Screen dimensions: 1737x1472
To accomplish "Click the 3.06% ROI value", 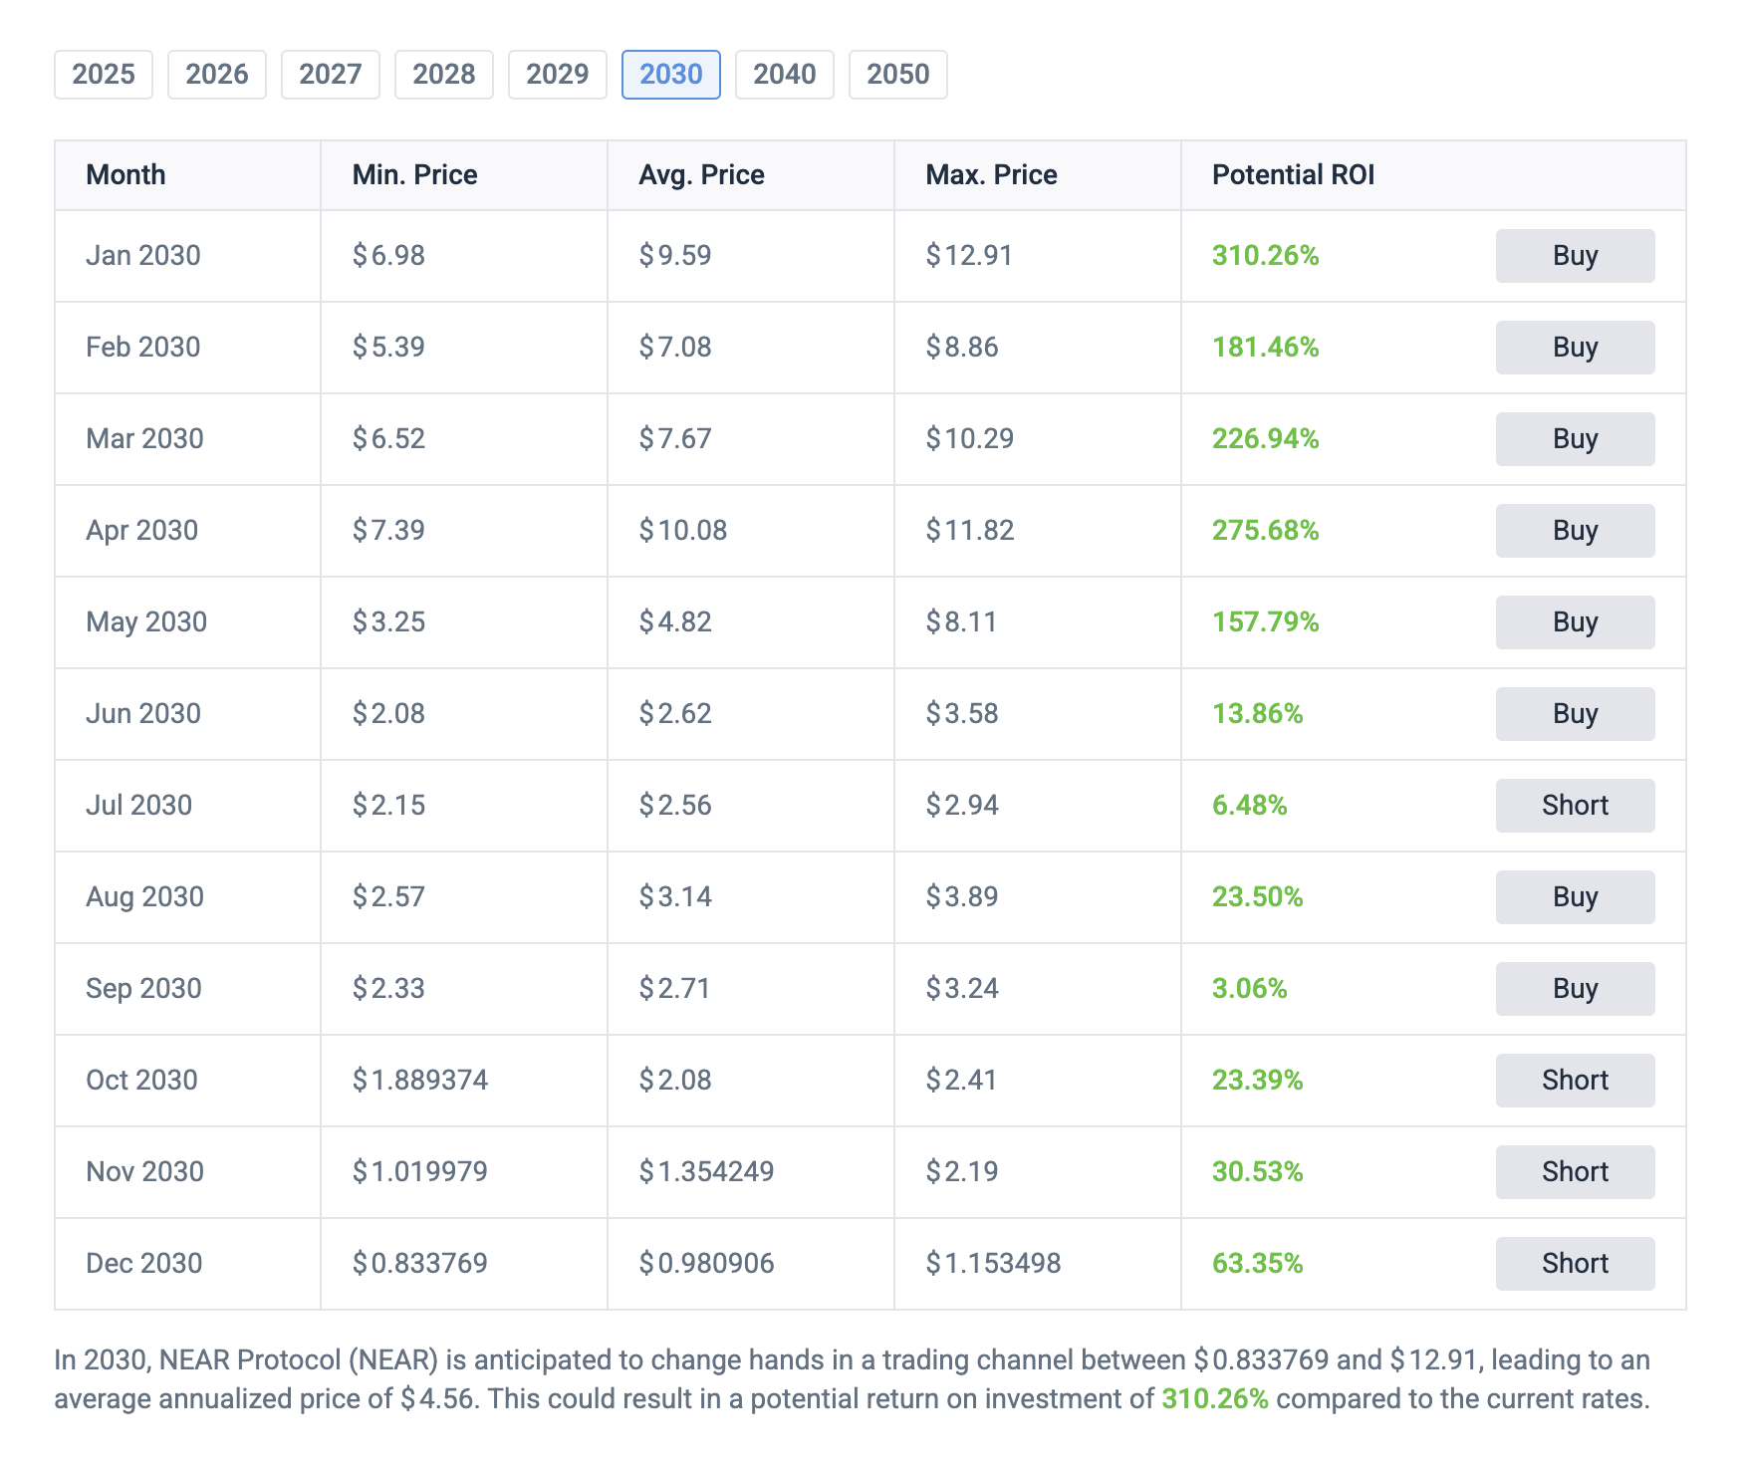I will (x=1250, y=989).
